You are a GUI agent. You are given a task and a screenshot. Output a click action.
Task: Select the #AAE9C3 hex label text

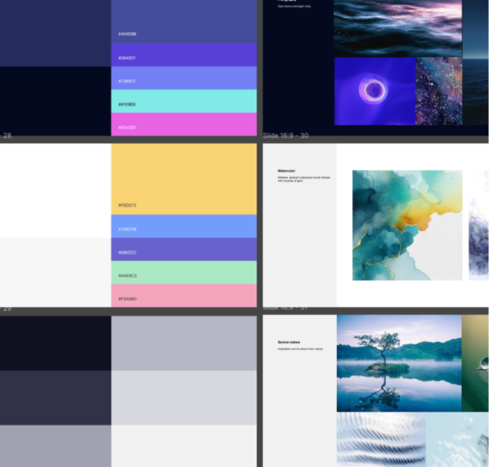coord(127,275)
